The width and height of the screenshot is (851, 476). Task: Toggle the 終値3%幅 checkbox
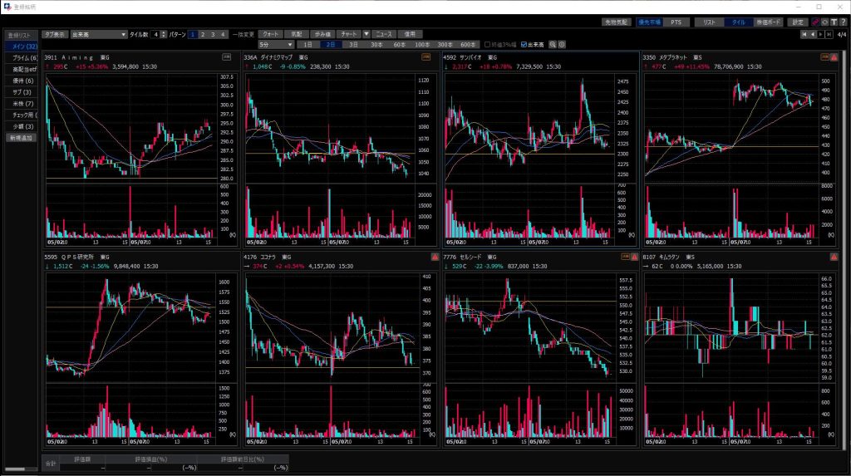(487, 45)
